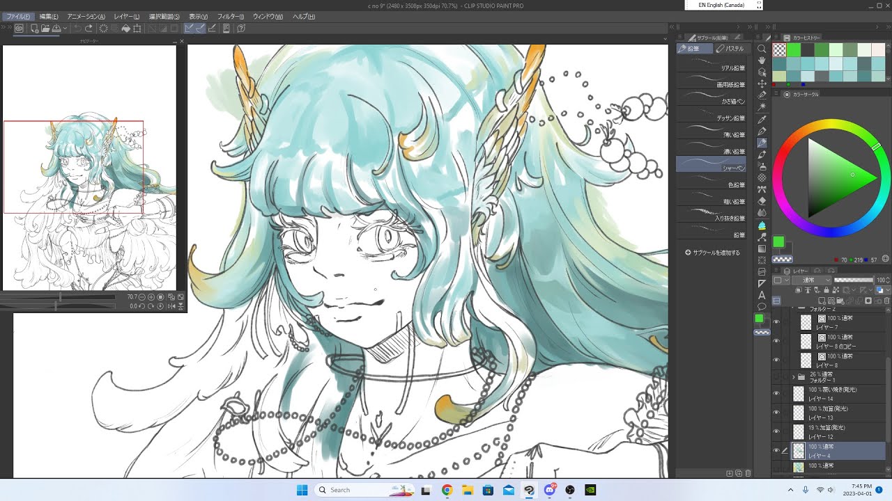Toggle visibility of レイヤー 4
Screen dimensions: 892x501
[776, 450]
